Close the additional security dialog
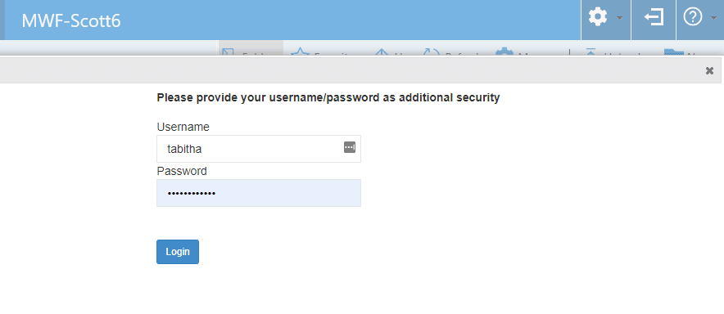724x314 pixels. tap(710, 70)
